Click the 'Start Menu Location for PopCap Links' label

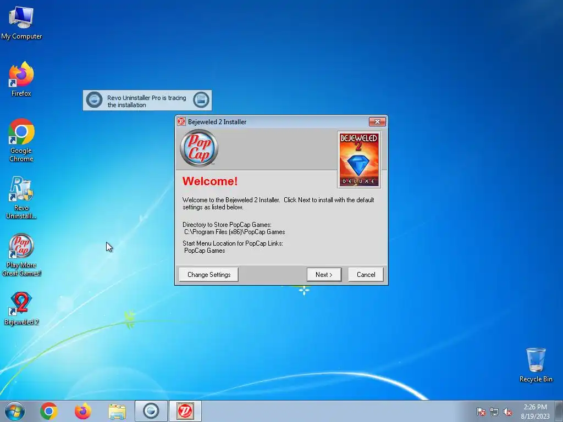(x=233, y=243)
